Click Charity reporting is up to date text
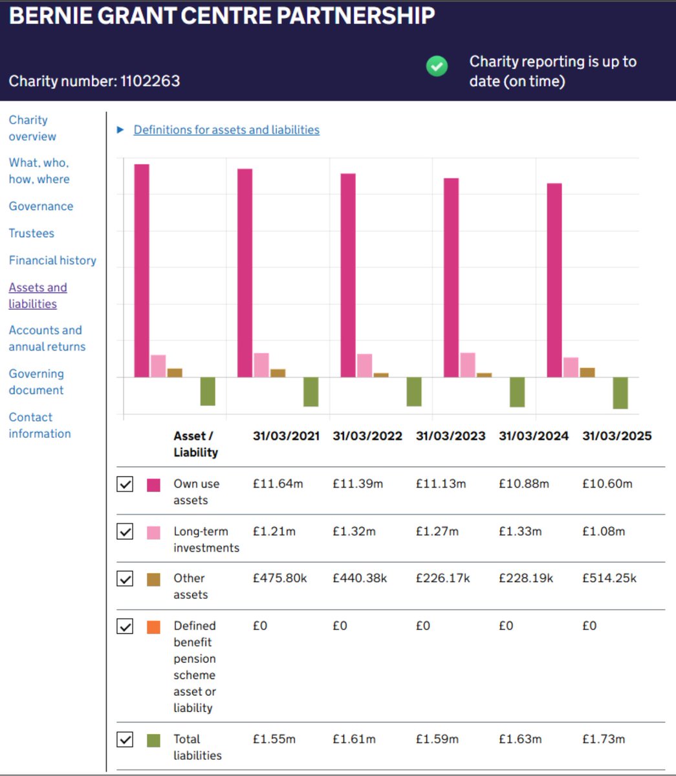The height and width of the screenshot is (776, 676). tap(553, 71)
